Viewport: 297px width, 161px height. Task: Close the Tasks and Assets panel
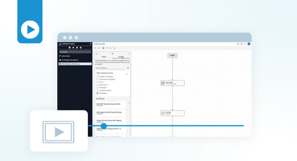[129, 54]
